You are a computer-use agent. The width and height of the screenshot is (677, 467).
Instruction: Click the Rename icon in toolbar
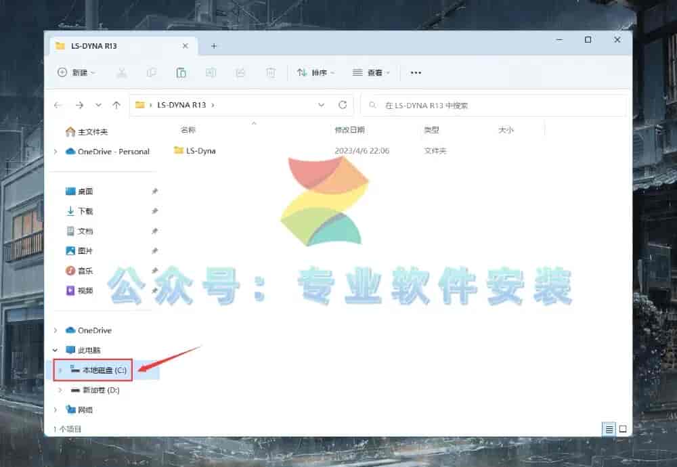click(211, 72)
